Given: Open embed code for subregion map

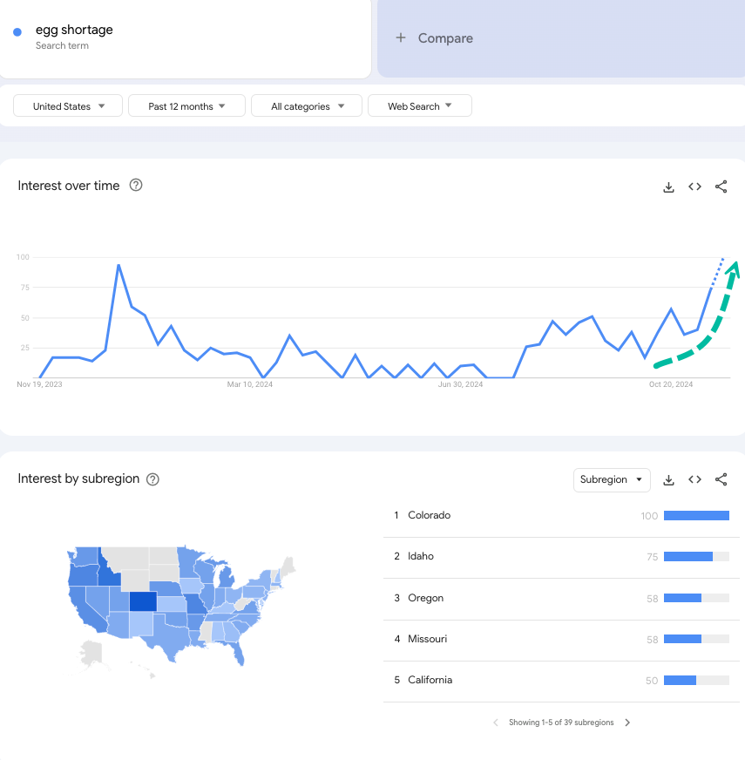Looking at the screenshot, I should click(694, 479).
